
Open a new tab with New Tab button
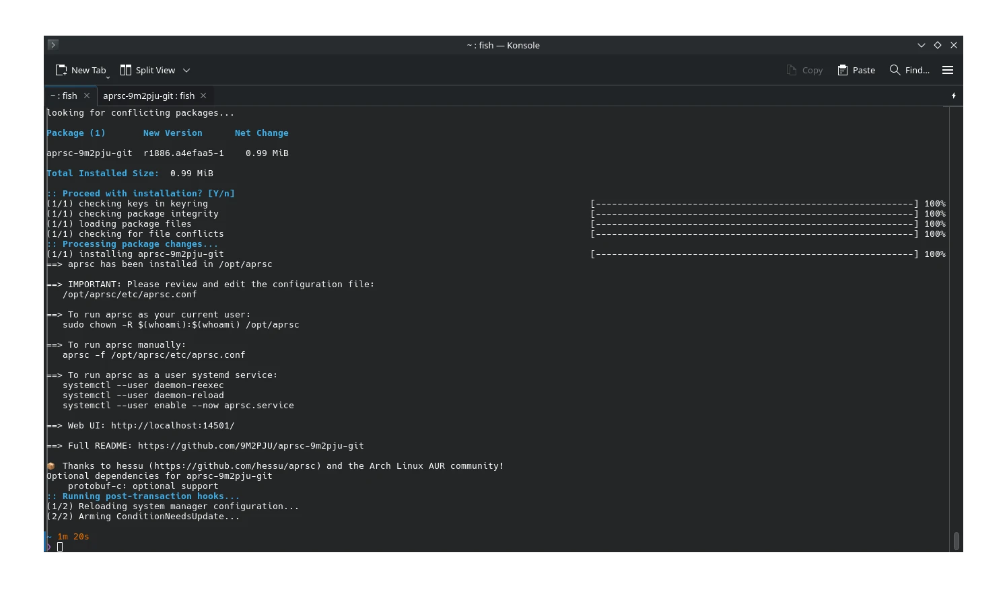pyautogui.click(x=80, y=70)
